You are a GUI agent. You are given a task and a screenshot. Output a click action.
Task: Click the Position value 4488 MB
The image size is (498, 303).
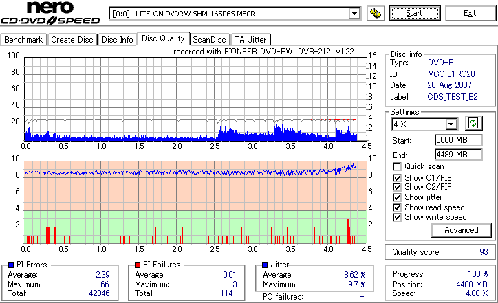[x=472, y=284]
